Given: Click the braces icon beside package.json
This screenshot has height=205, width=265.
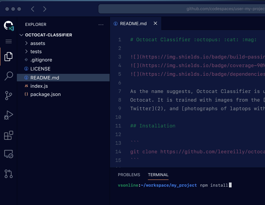Looking at the screenshot, I should tap(26, 94).
